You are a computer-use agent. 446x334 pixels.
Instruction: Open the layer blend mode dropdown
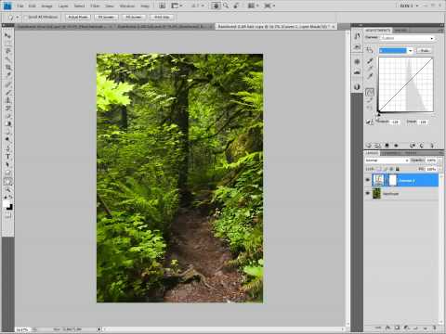[387, 161]
